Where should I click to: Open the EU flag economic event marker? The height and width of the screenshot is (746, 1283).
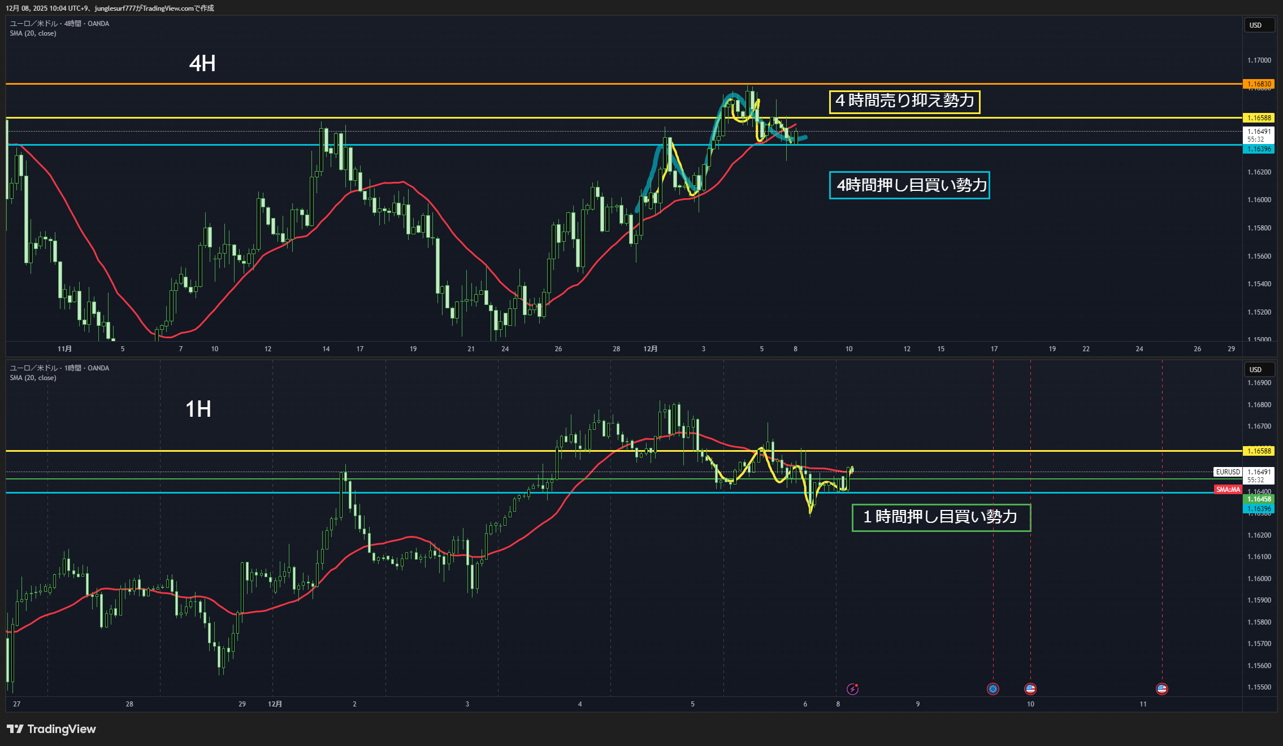[x=992, y=688]
